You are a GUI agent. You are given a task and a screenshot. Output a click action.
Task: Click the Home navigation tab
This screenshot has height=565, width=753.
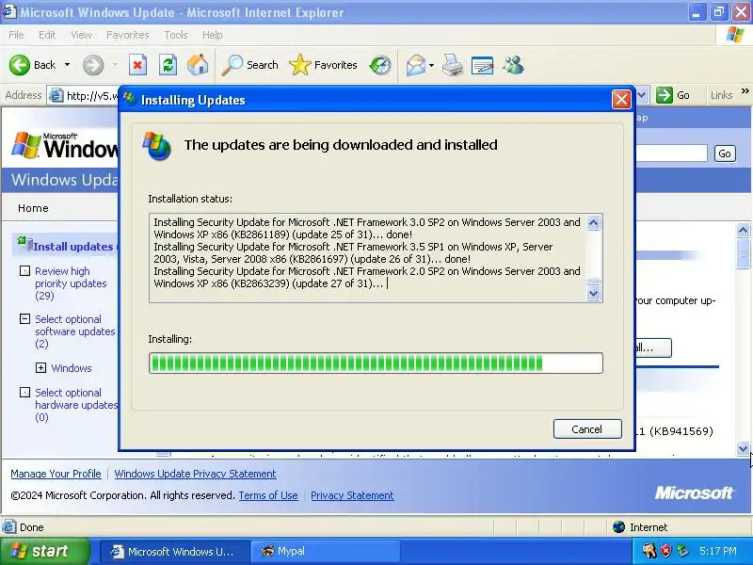[33, 208]
